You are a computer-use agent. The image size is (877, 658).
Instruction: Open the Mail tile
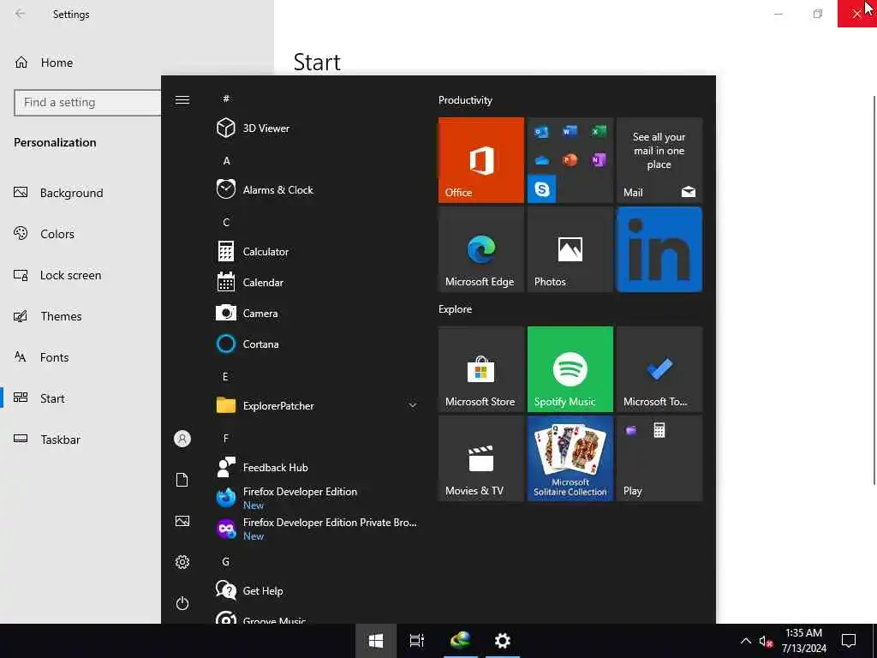[x=659, y=160]
